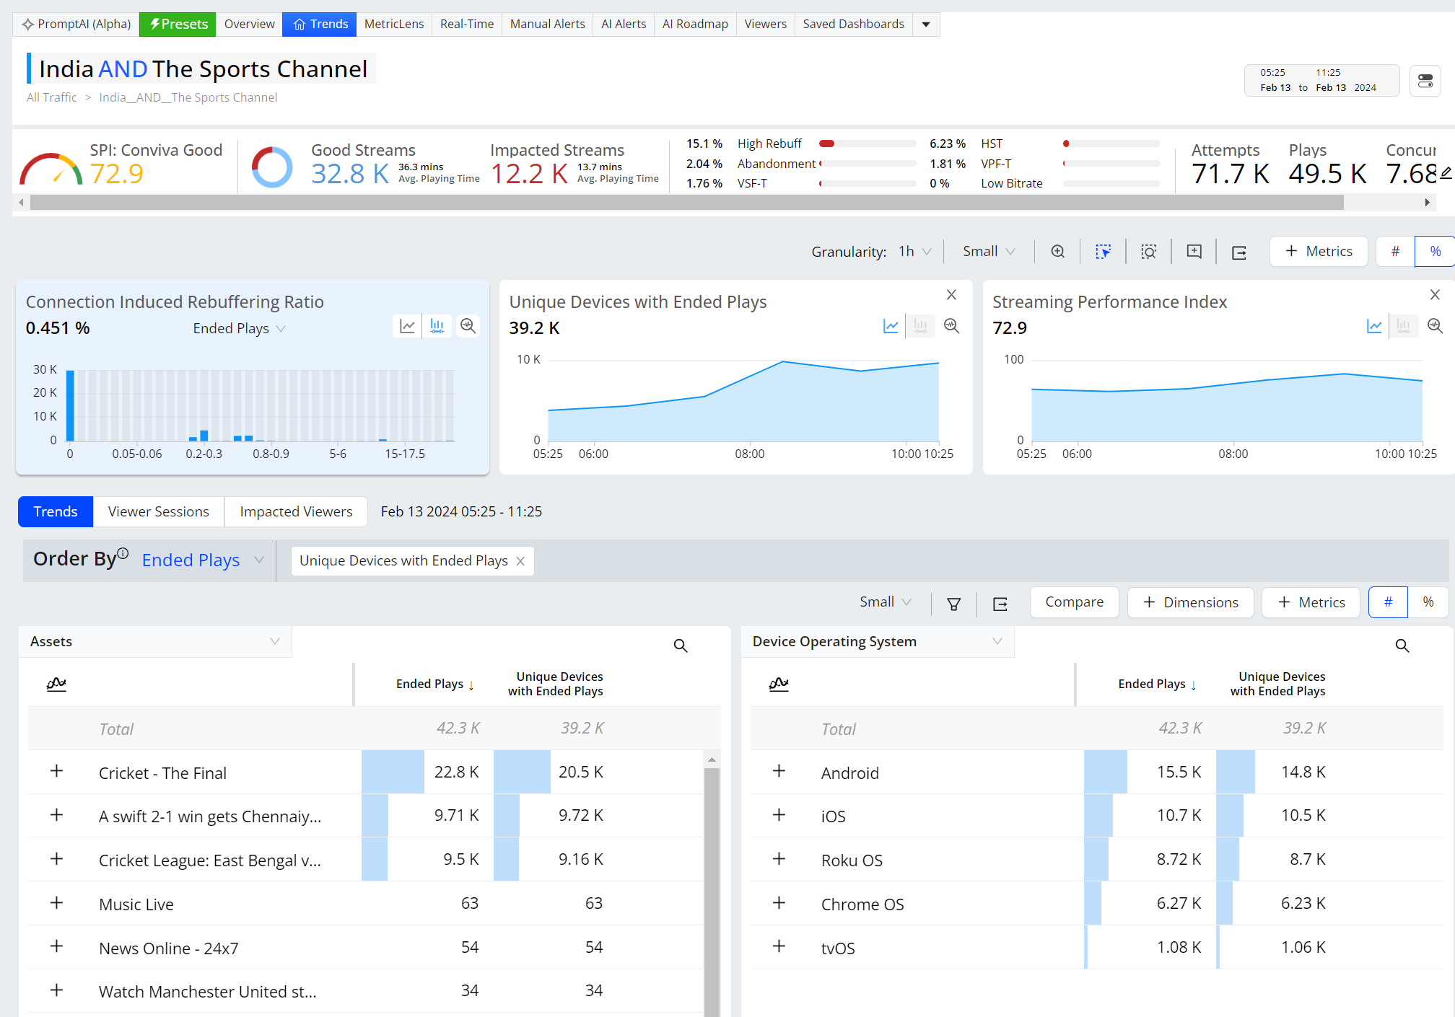Switch to Impacted Viewers tab
The image size is (1455, 1017).
(x=296, y=511)
